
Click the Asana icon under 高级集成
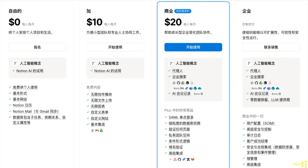tap(175, 159)
